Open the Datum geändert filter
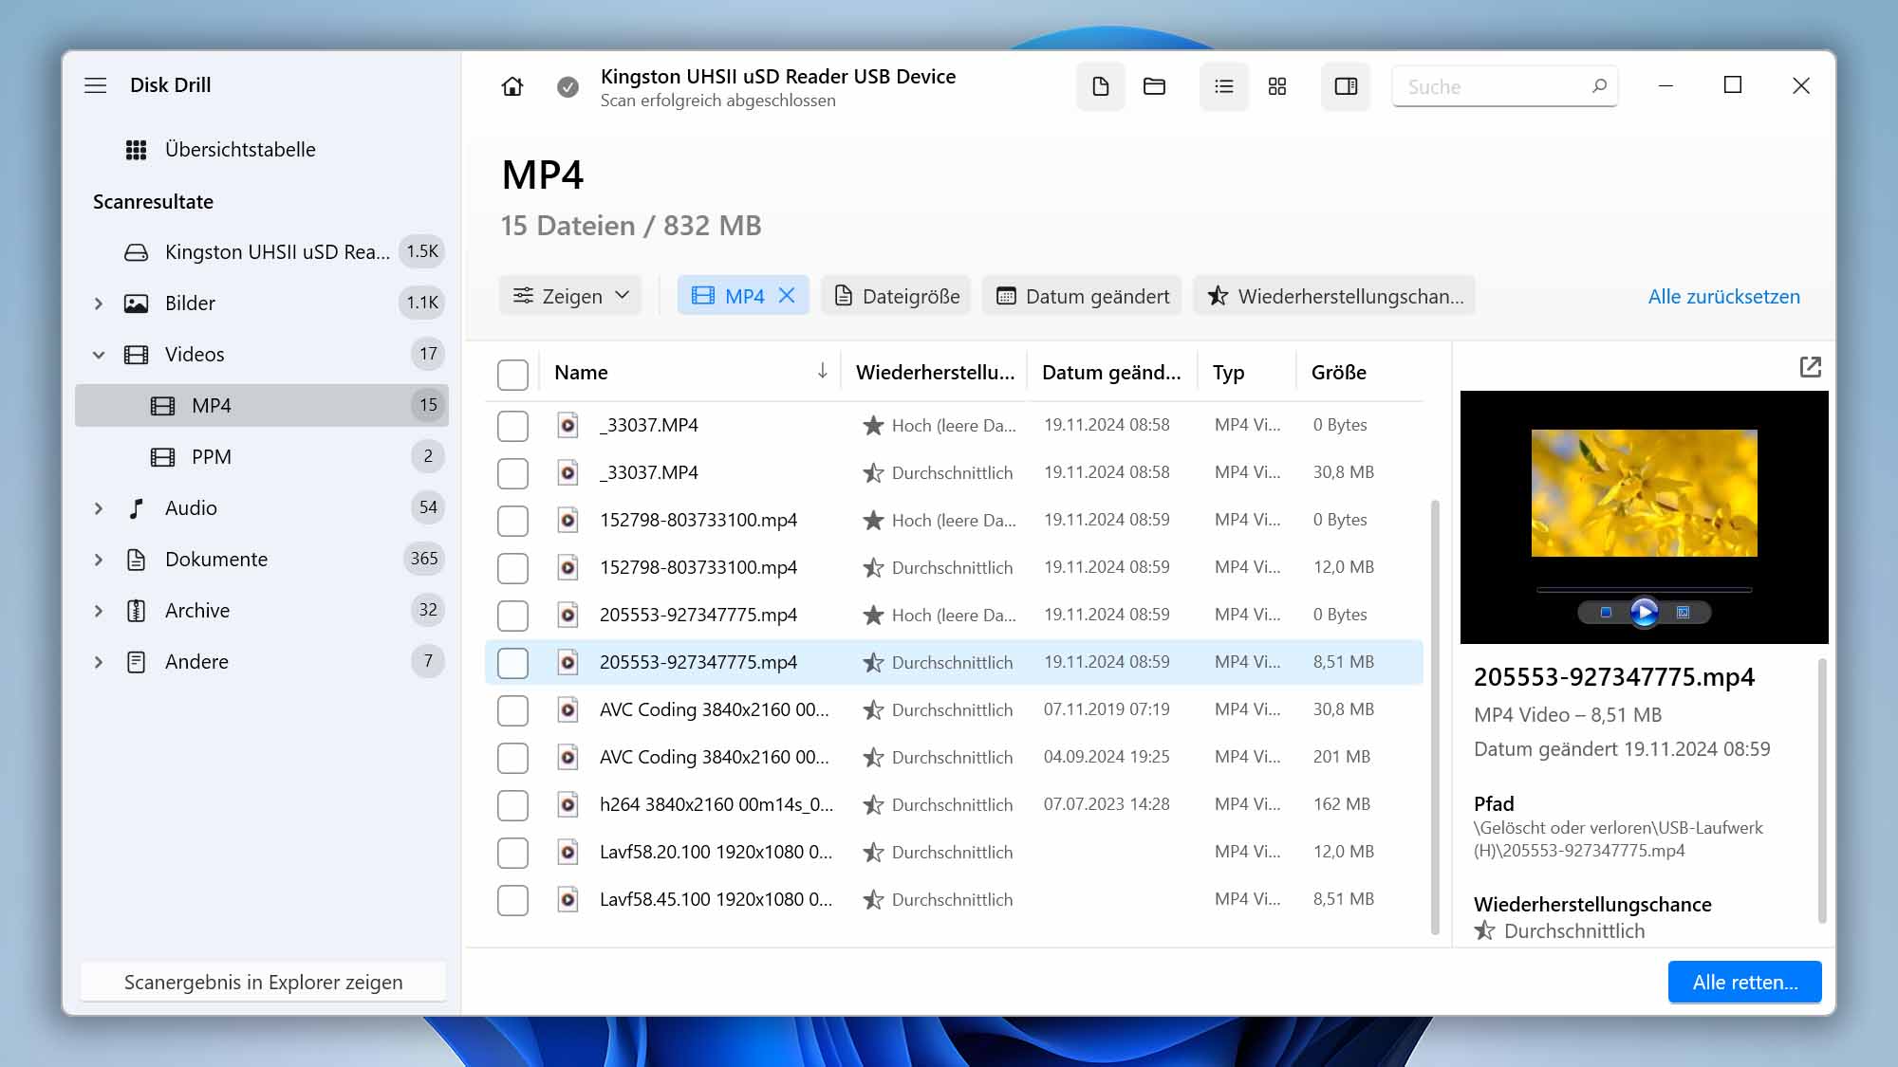1898x1067 pixels. (x=1082, y=296)
